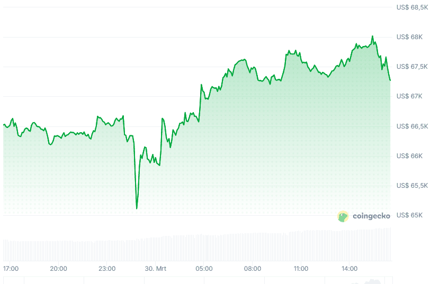Pick the 23:00 time axis marker
This screenshot has height=284, width=431.
(x=107, y=269)
